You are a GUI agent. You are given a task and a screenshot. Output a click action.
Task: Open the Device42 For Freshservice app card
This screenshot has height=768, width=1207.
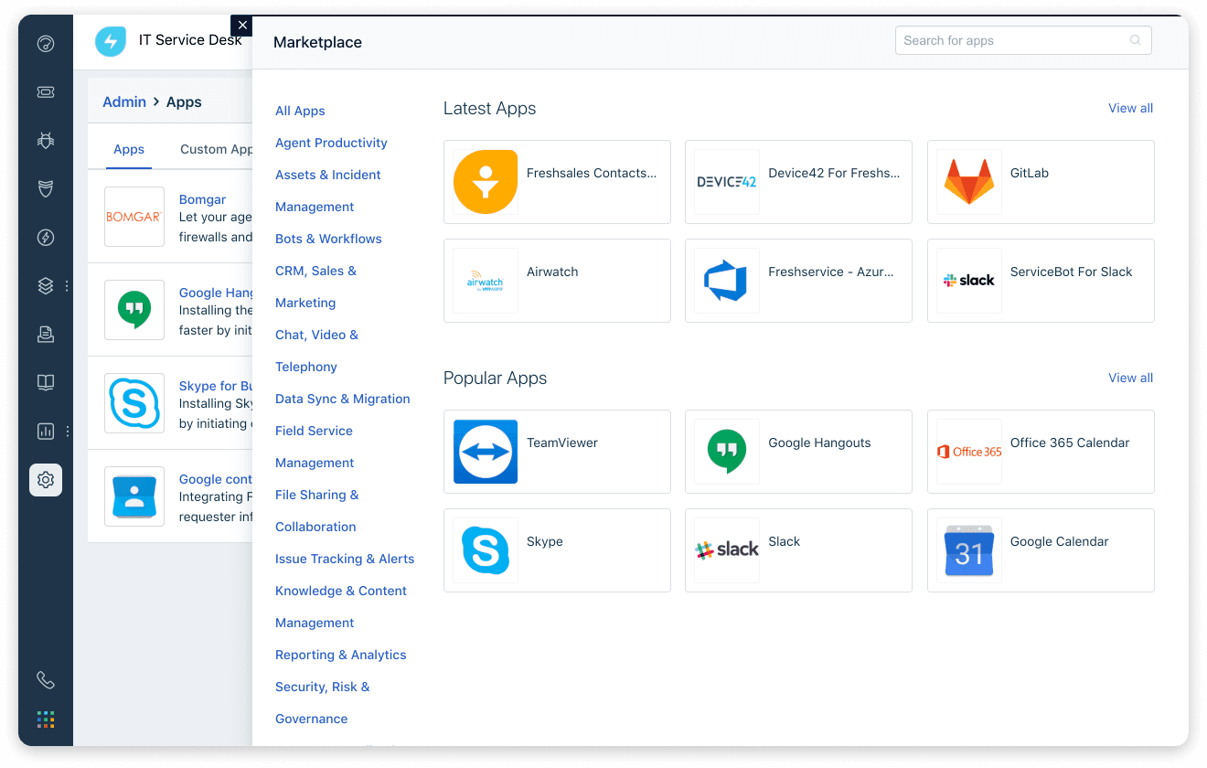[798, 182]
